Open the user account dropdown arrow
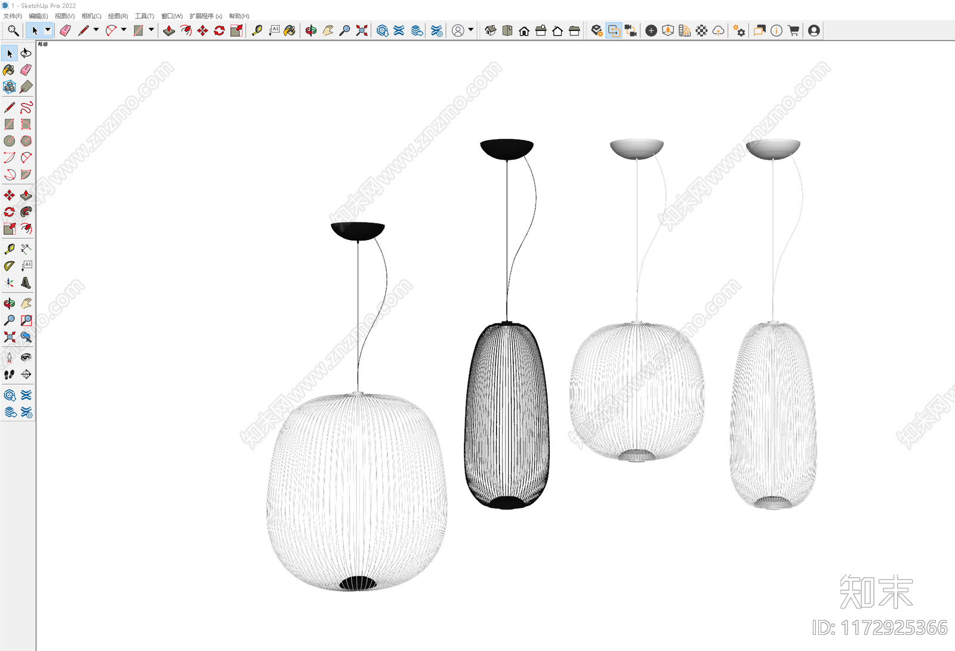Screen dimensions: 955x651 [471, 30]
